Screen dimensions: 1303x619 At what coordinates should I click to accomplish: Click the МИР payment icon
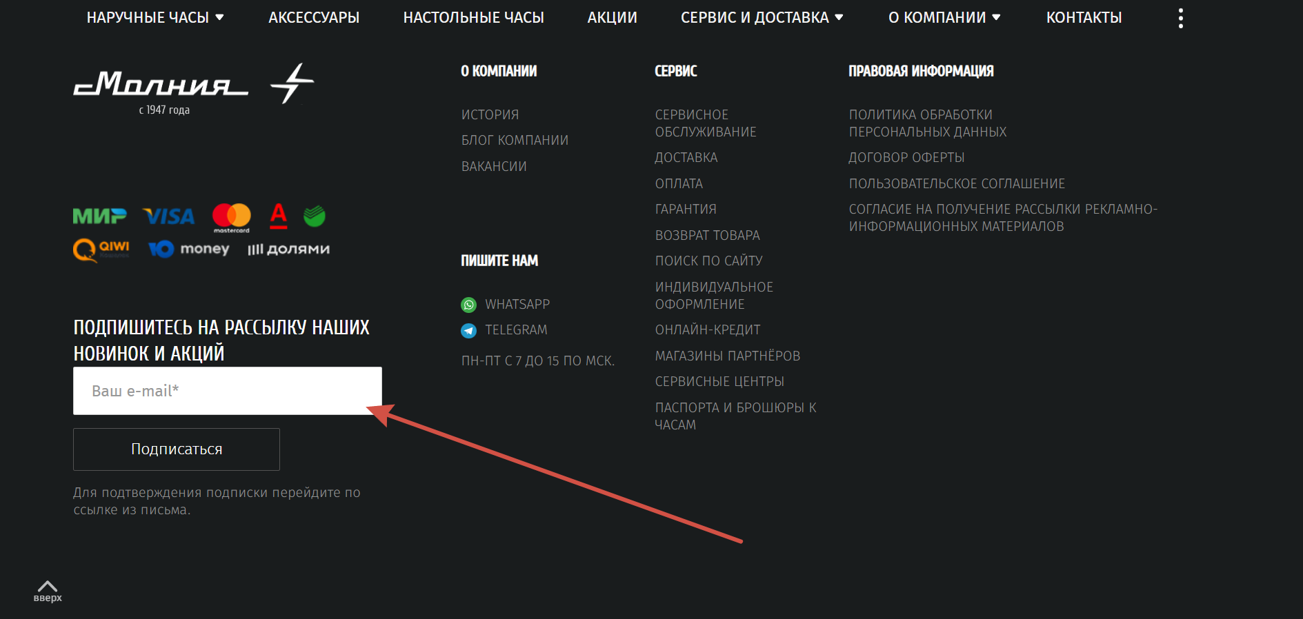click(100, 216)
